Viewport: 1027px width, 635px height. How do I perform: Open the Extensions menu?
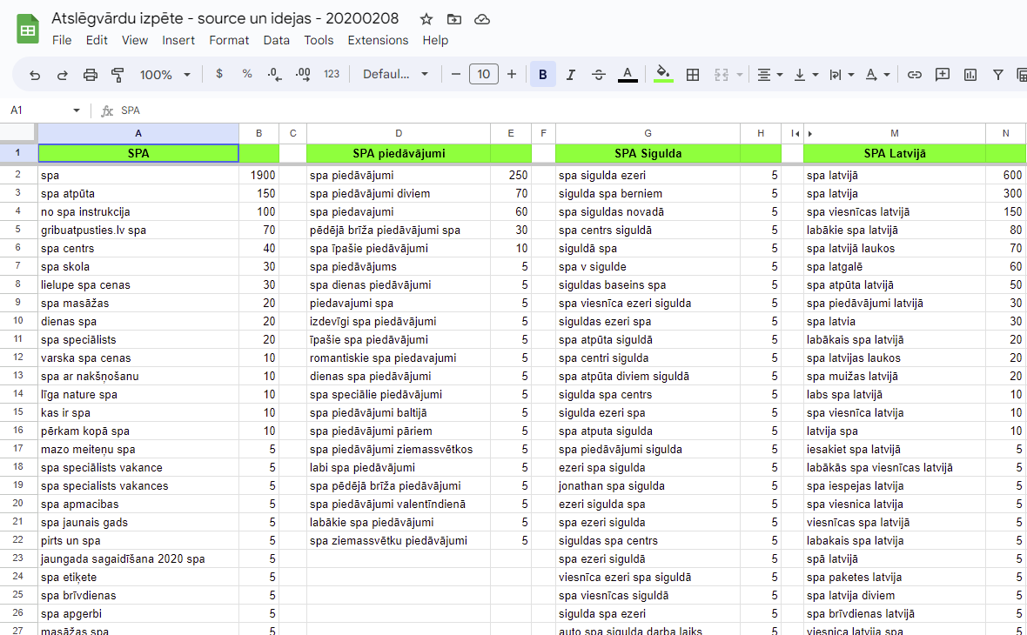pos(378,40)
